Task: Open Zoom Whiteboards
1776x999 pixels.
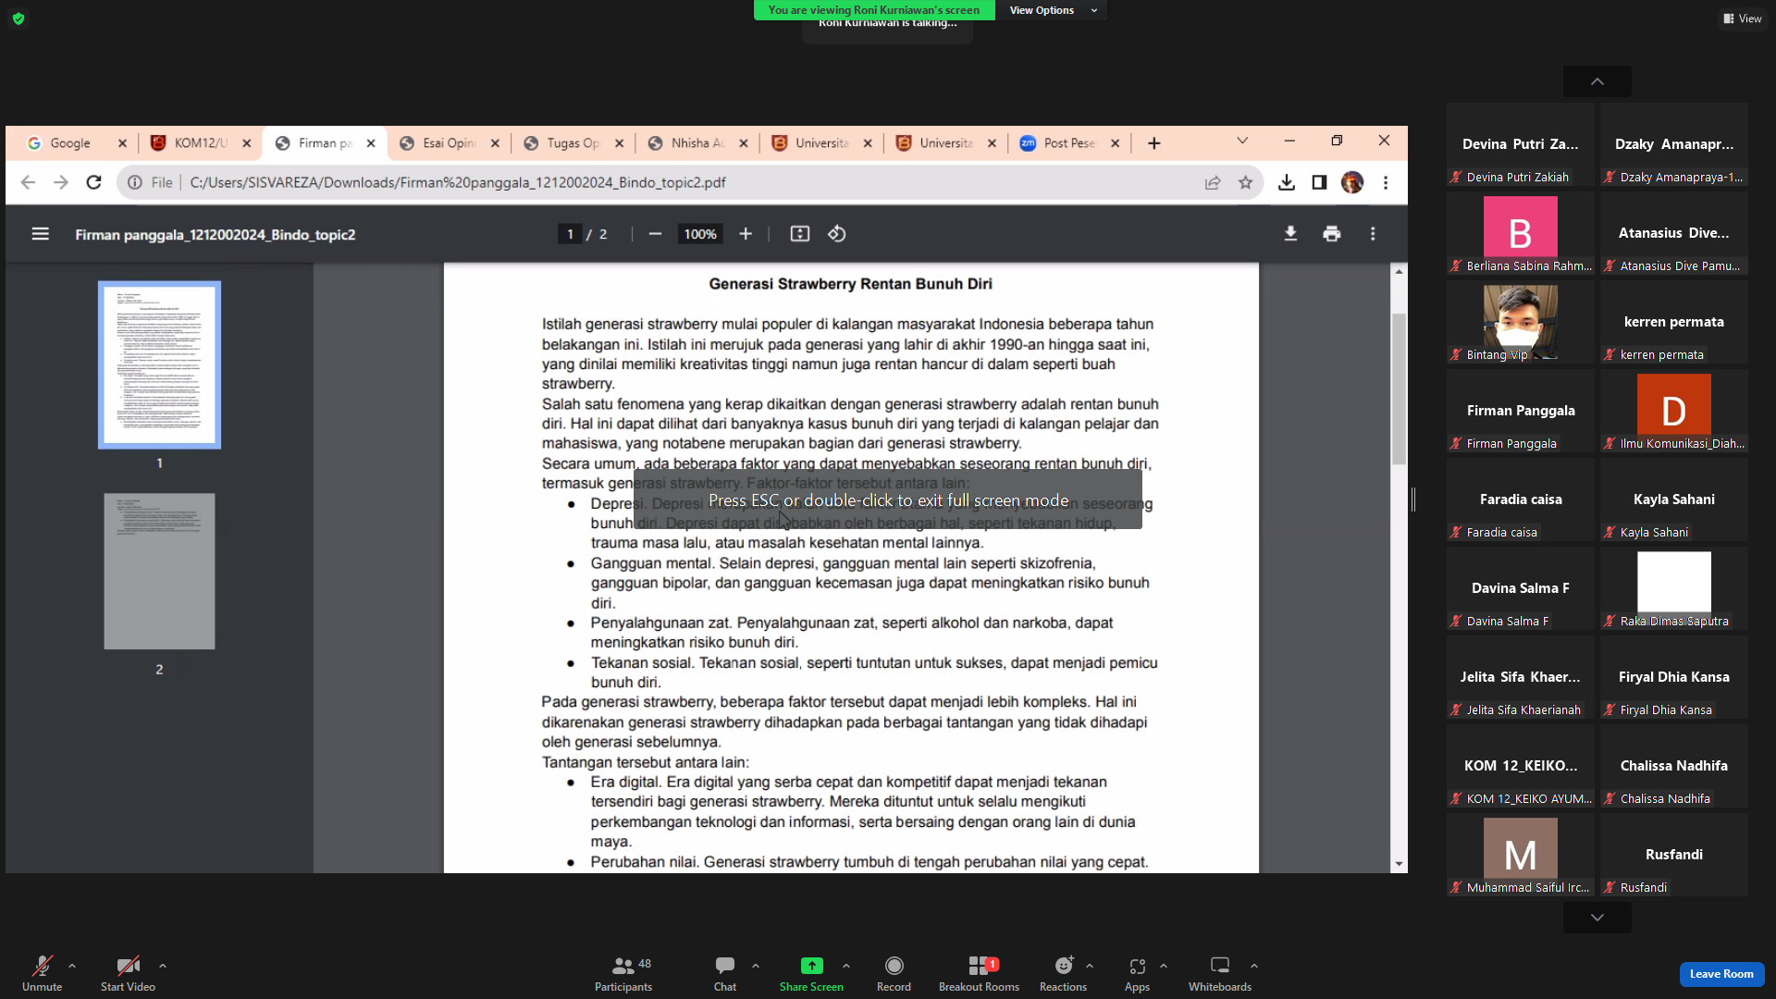Action: click(1220, 974)
